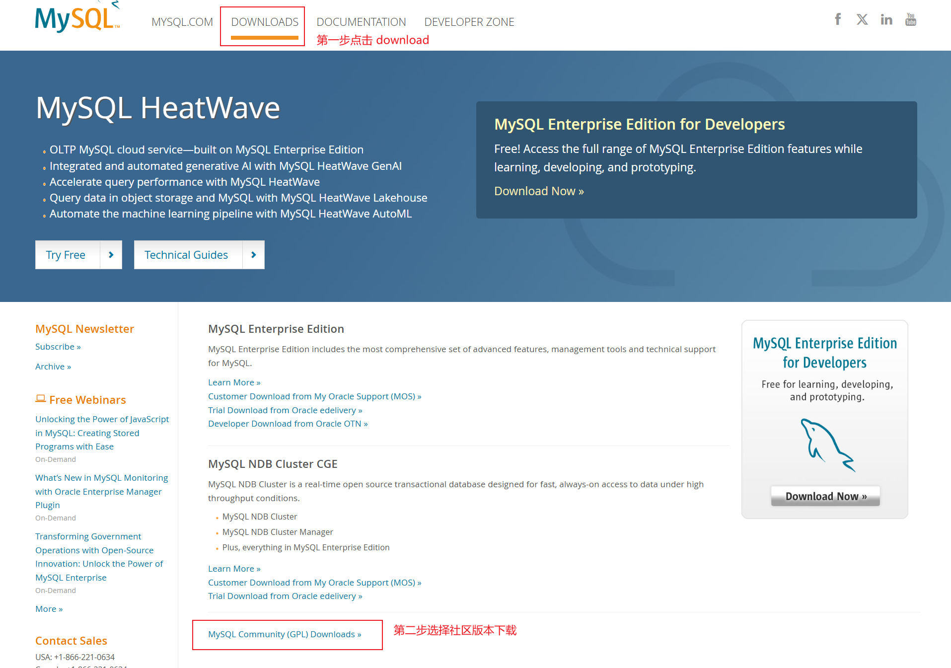Subscribe to the MySQL Newsletter

pyautogui.click(x=58, y=347)
